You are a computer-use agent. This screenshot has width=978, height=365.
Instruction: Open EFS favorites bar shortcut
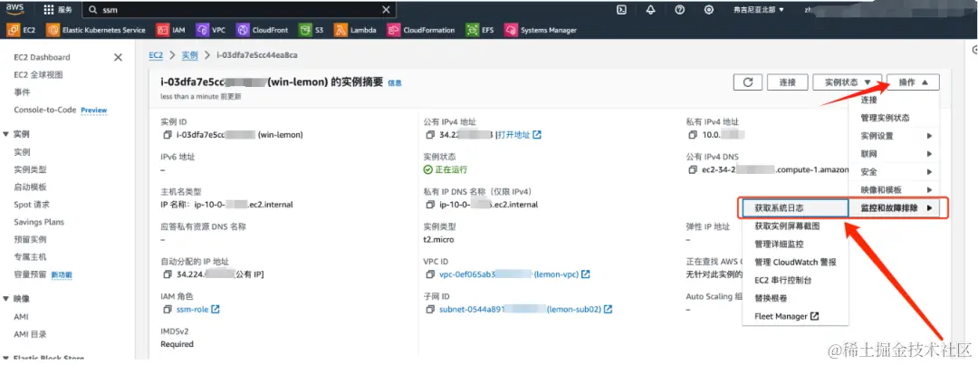tap(480, 30)
